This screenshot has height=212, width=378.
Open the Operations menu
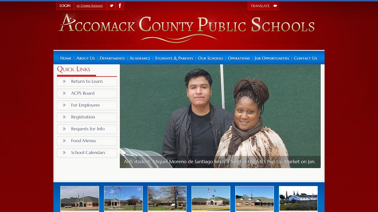tap(239, 58)
